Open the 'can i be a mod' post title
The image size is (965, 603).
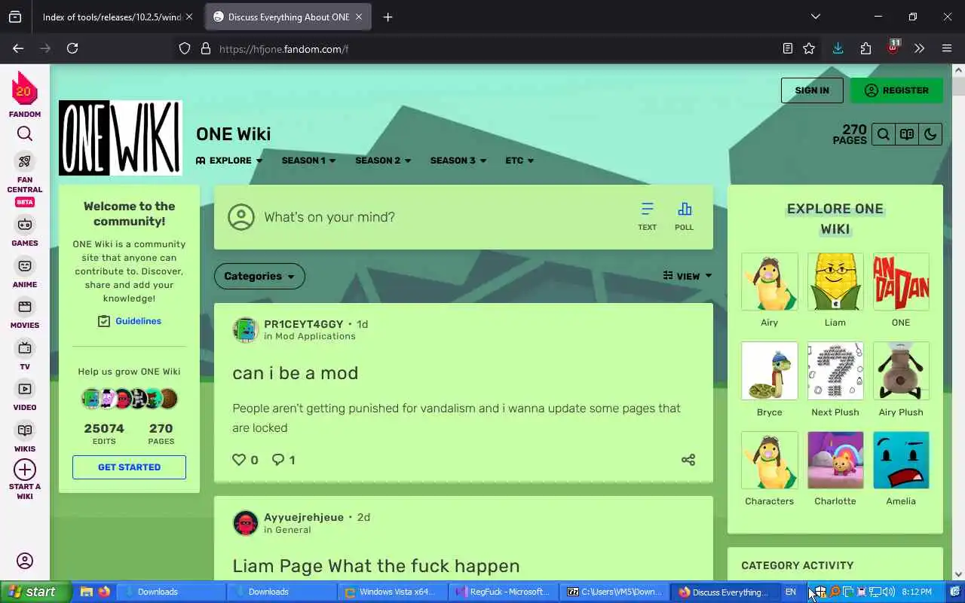point(296,373)
